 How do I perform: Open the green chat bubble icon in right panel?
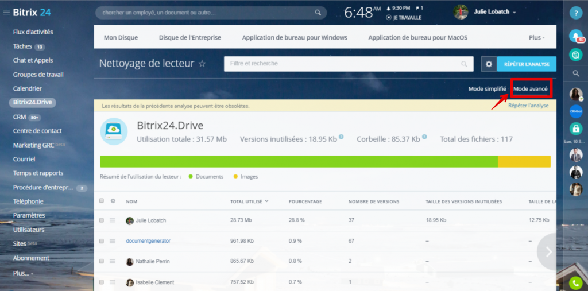[575, 55]
